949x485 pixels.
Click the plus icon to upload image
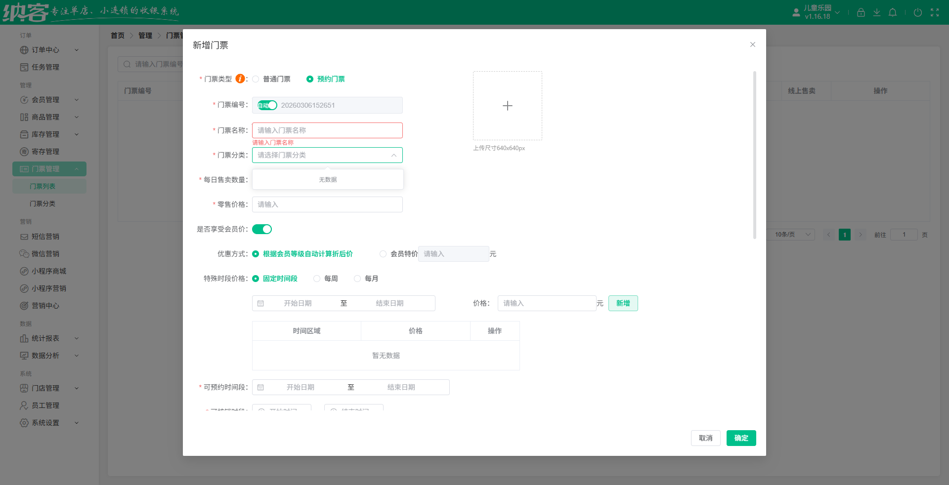tap(507, 106)
